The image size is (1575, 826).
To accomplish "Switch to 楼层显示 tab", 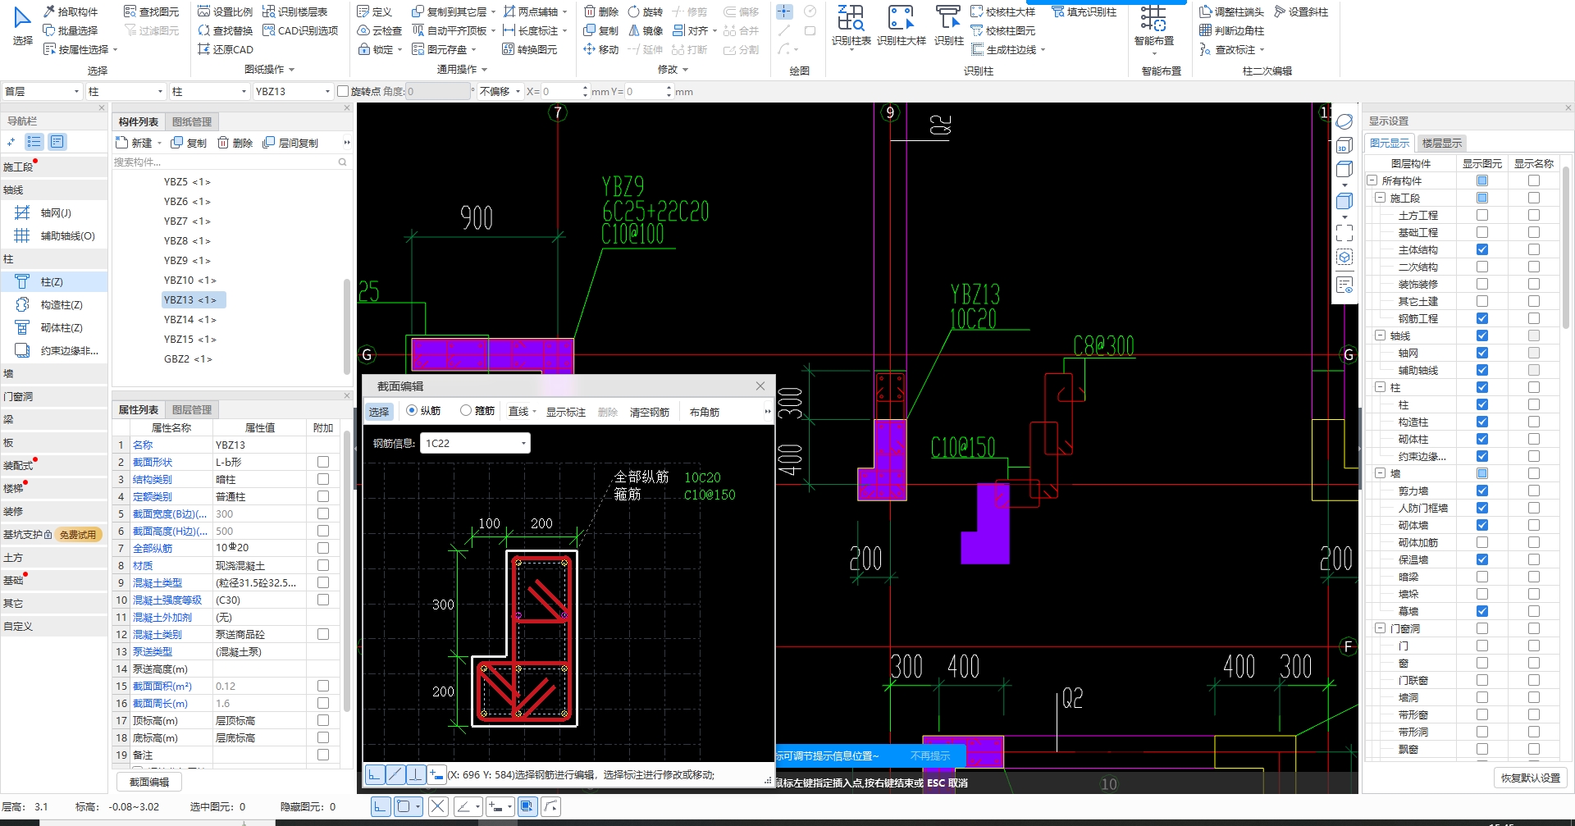I will tap(1442, 143).
